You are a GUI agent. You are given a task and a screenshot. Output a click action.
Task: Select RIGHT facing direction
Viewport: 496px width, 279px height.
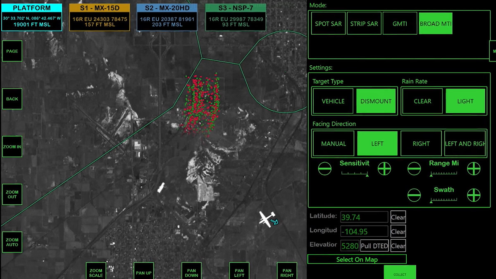coord(421,143)
